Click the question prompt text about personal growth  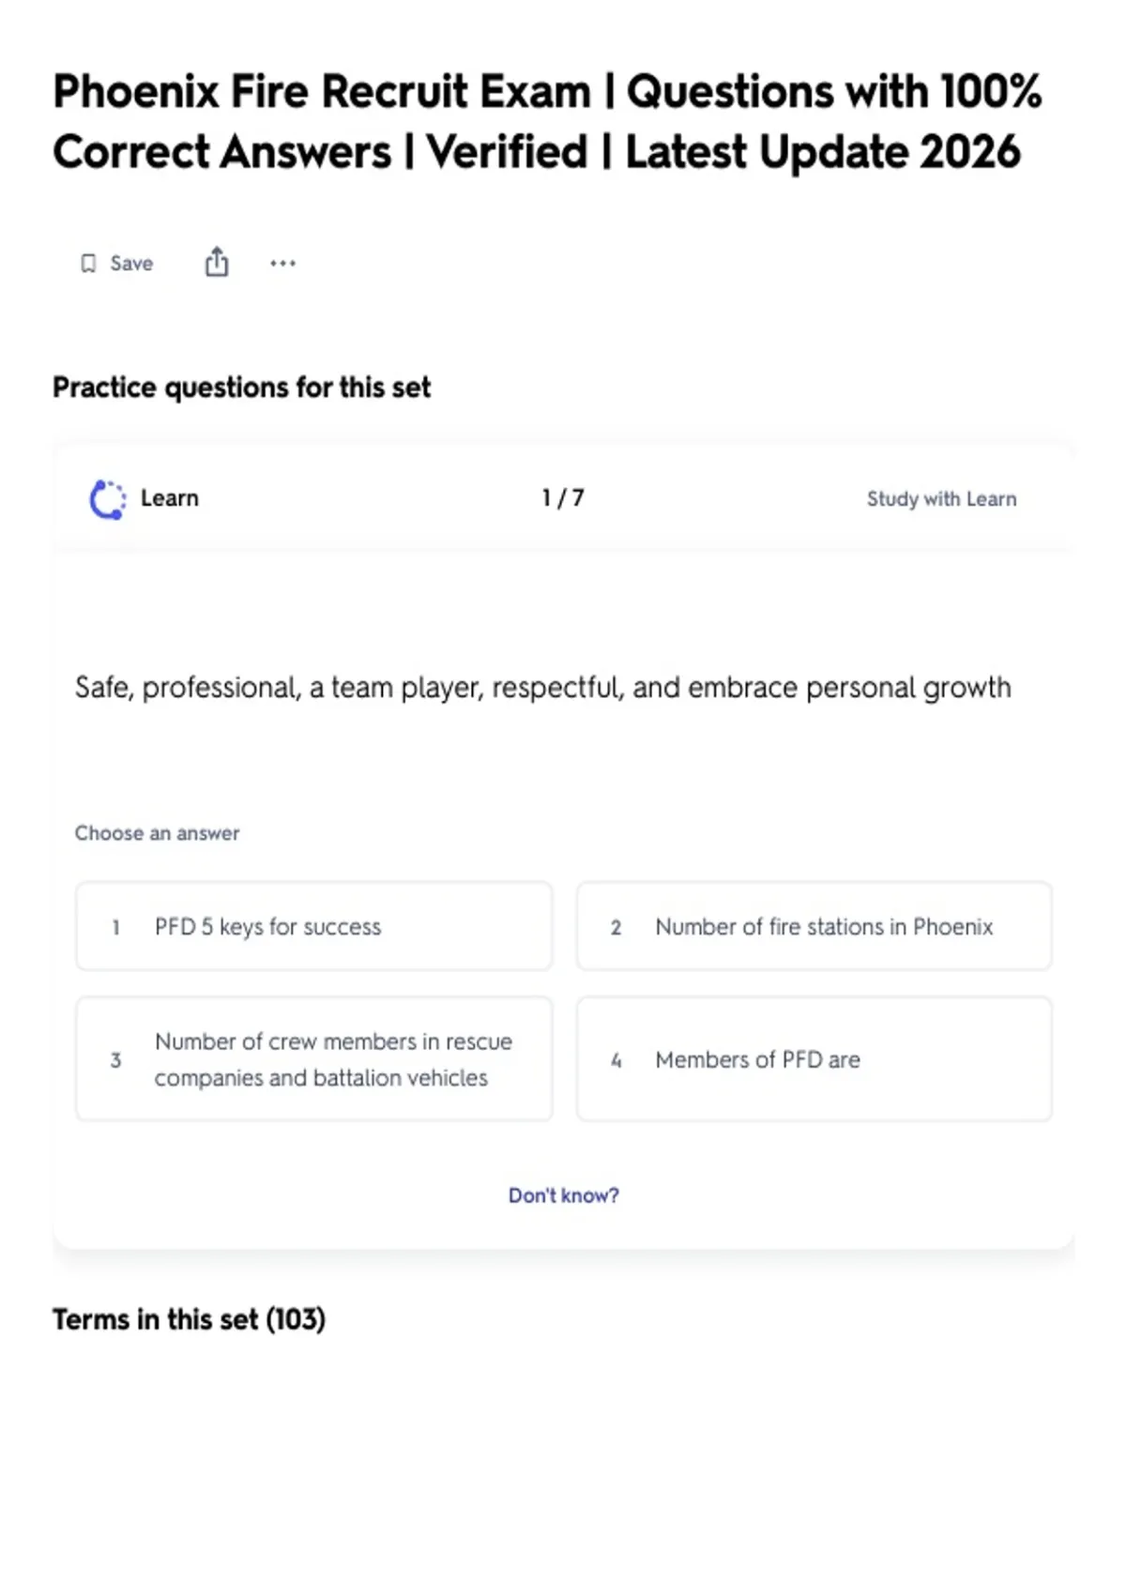pyautogui.click(x=542, y=688)
